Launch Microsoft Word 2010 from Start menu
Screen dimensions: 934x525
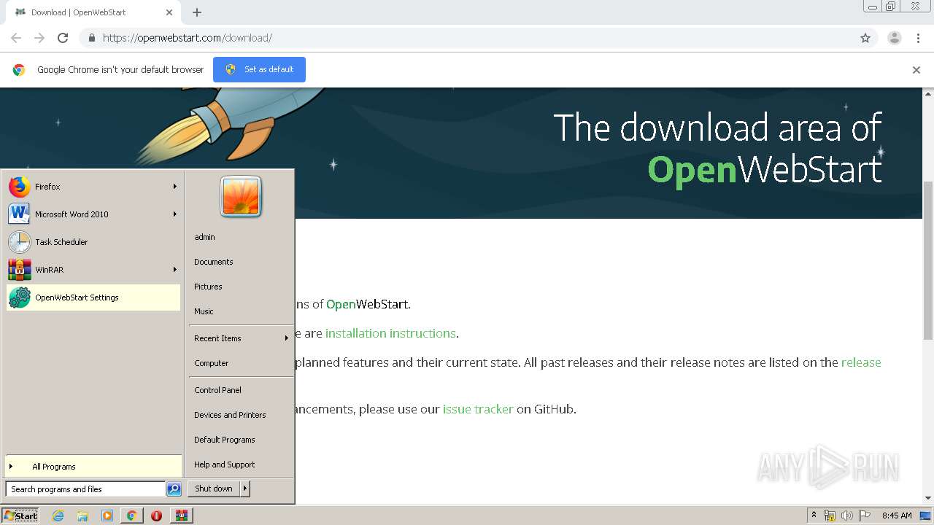(x=93, y=214)
